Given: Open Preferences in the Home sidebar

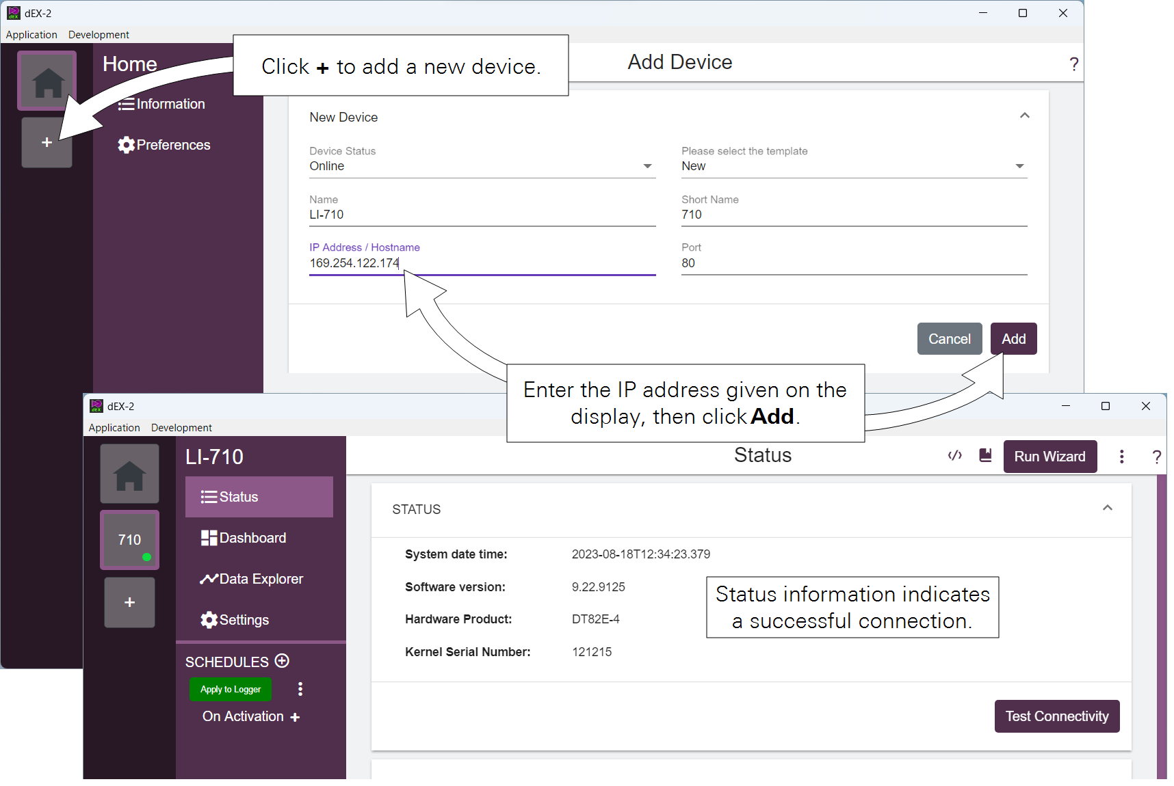Looking at the screenshot, I should (x=164, y=145).
